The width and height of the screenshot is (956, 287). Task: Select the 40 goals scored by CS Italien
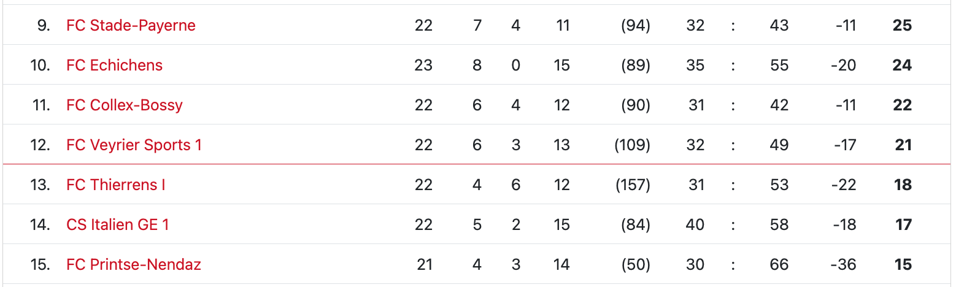[x=695, y=225]
